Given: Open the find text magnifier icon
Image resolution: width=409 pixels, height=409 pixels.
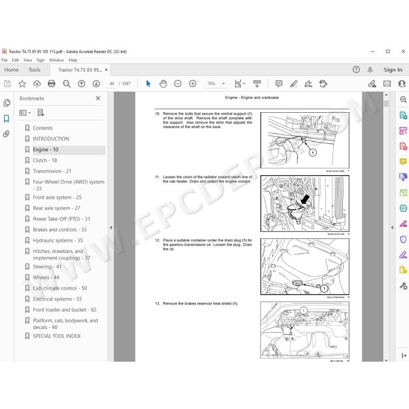Looking at the screenshot, I should [x=67, y=84].
